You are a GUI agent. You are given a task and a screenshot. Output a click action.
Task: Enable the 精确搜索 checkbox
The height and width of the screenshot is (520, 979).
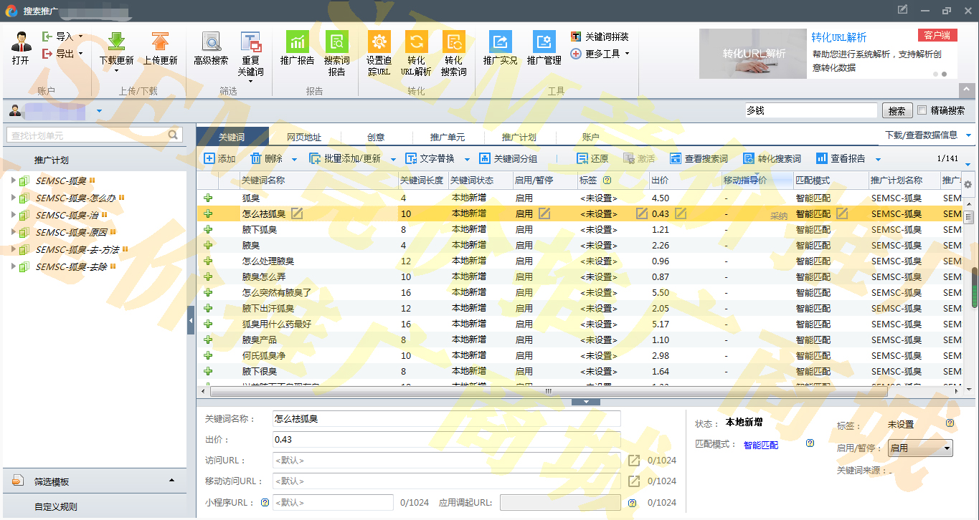coord(922,110)
